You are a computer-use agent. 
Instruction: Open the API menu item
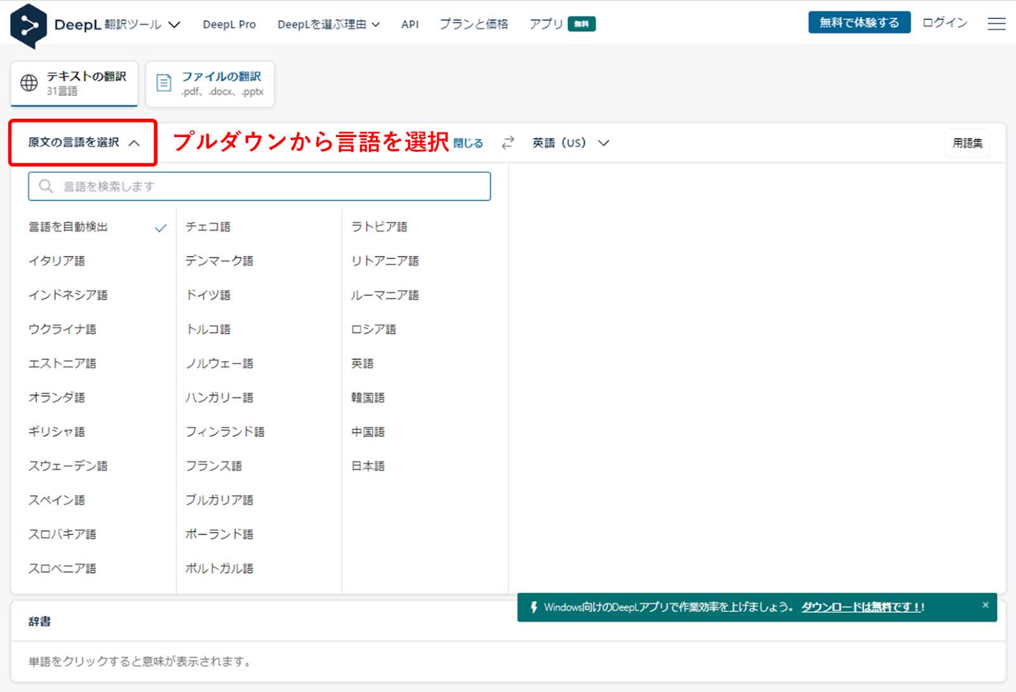coord(410,24)
